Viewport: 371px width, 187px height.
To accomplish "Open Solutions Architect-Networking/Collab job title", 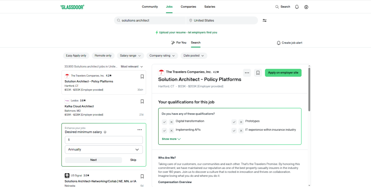I will tap(100, 181).
